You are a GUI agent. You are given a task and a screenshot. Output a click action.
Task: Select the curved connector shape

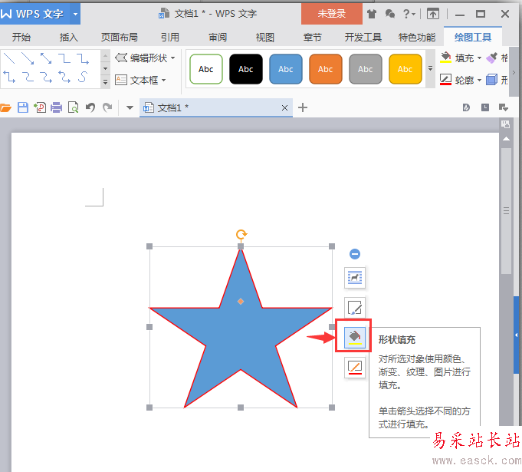28,76
